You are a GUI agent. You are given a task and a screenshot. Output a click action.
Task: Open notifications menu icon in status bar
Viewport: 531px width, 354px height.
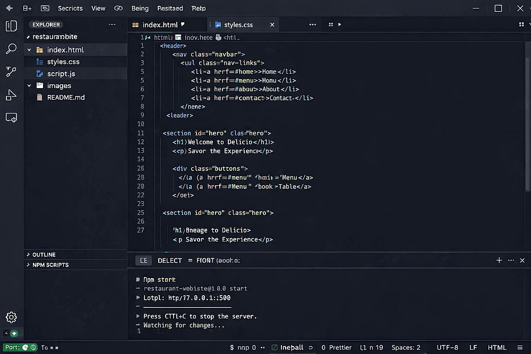click(x=520, y=347)
